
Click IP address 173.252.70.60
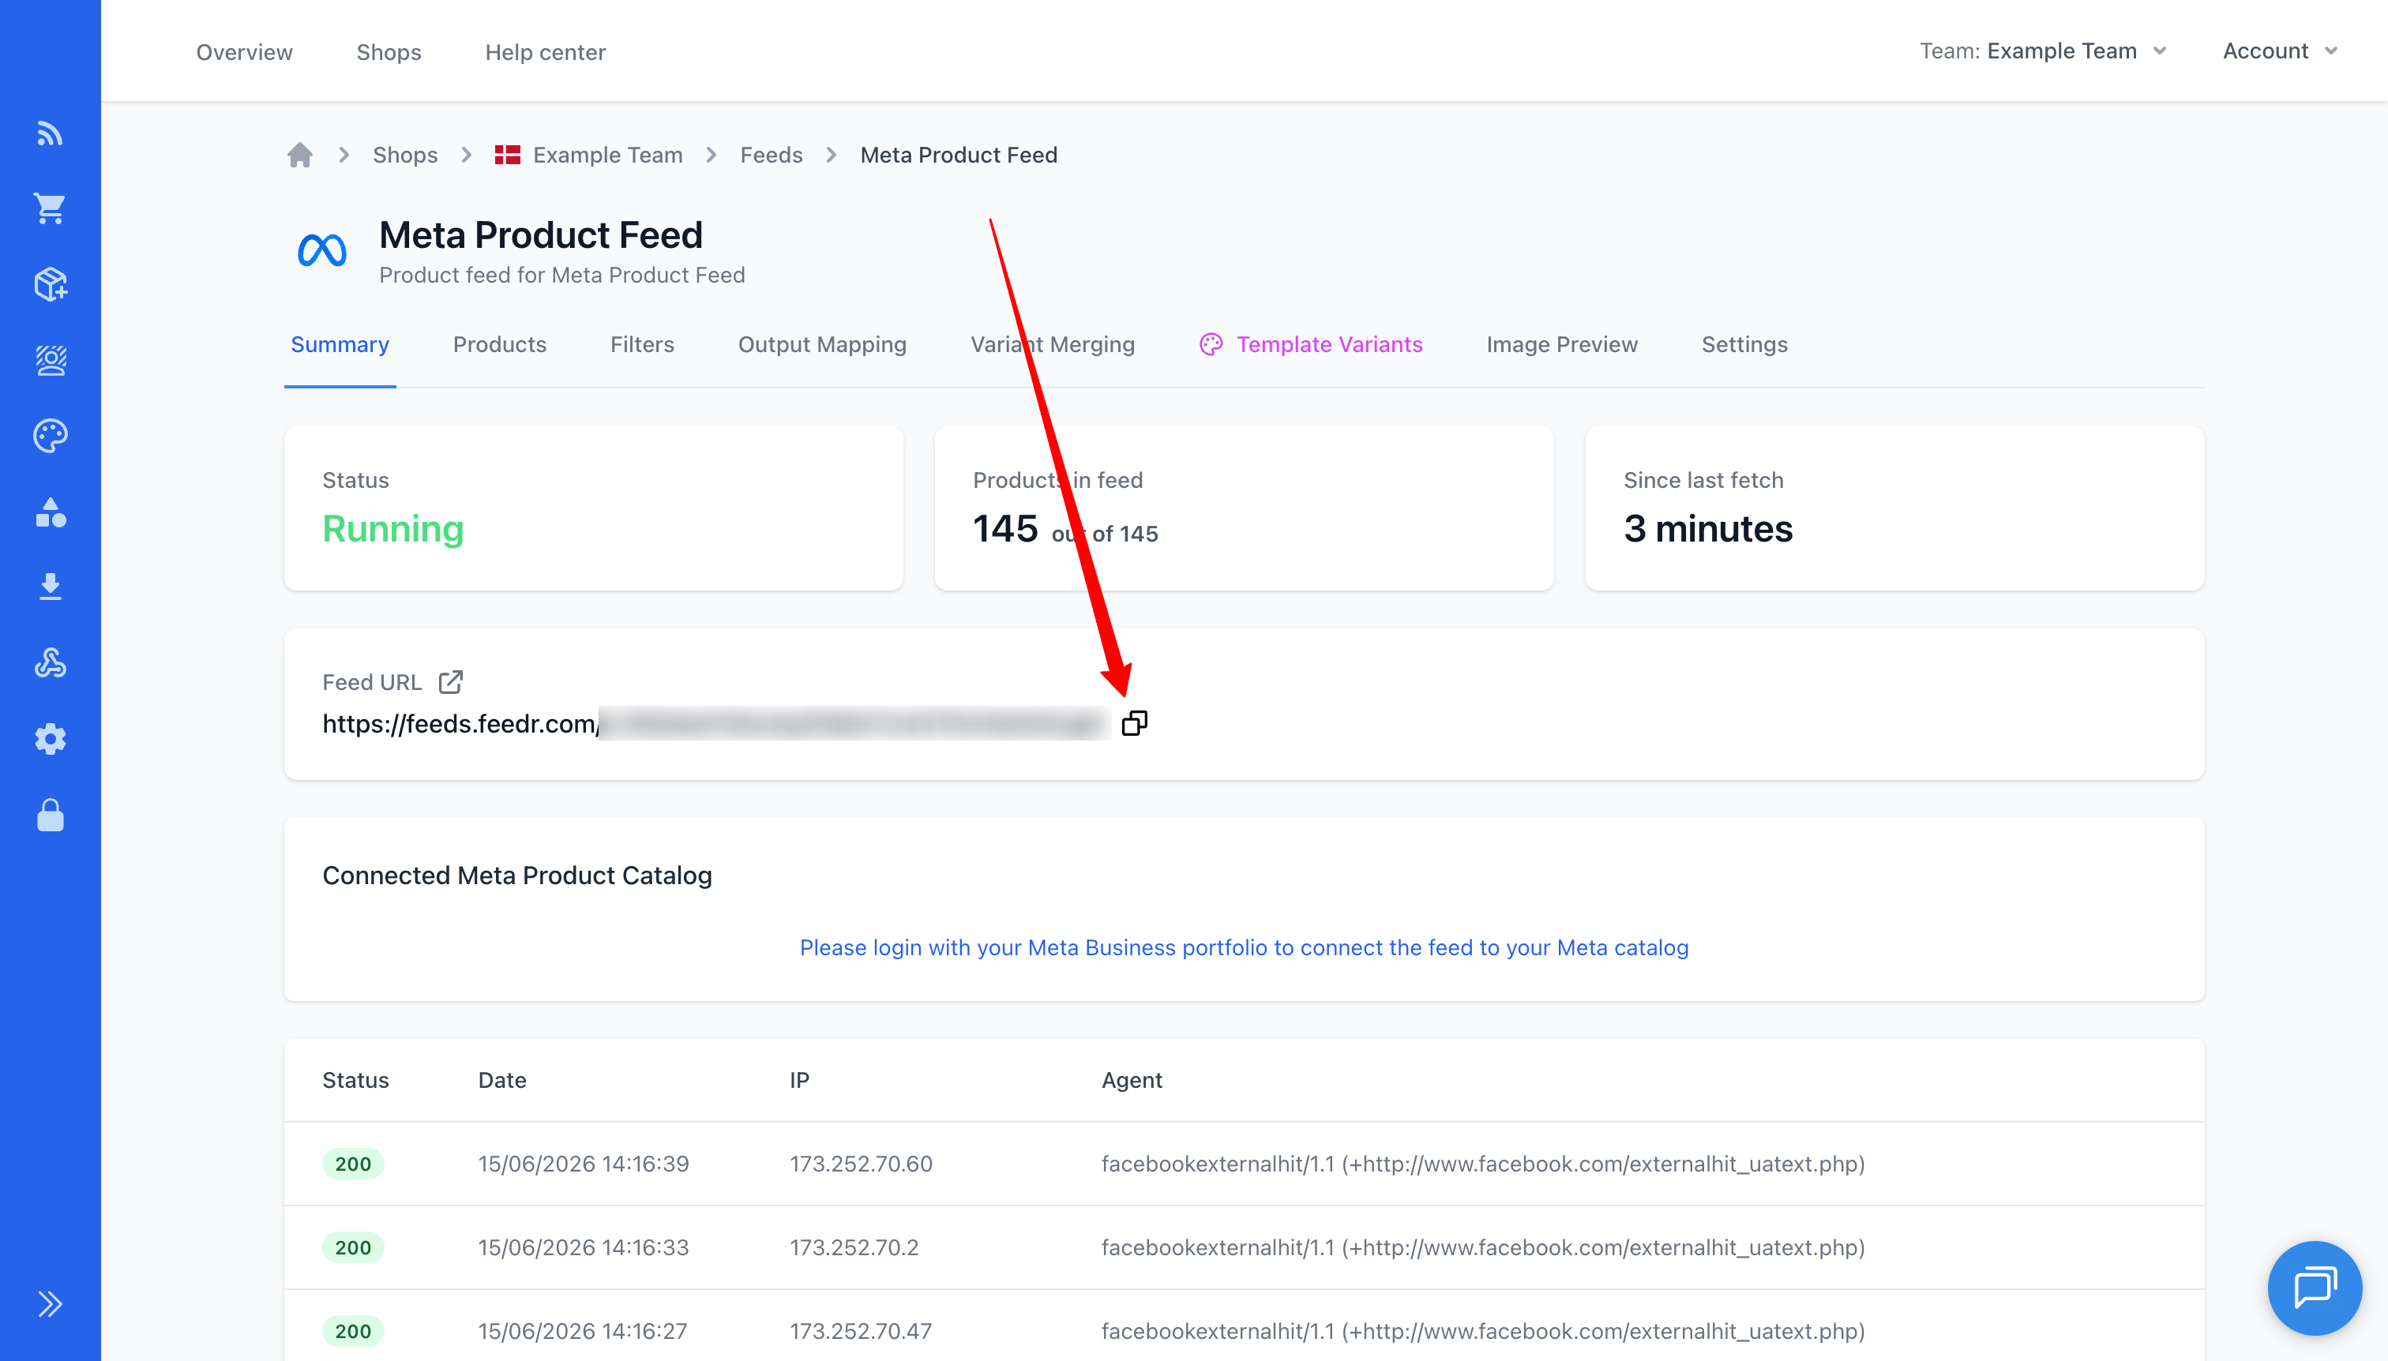pos(860,1163)
